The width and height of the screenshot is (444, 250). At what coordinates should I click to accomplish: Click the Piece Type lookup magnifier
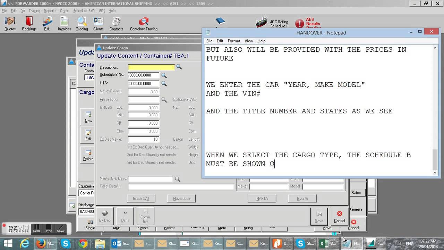(x=164, y=100)
